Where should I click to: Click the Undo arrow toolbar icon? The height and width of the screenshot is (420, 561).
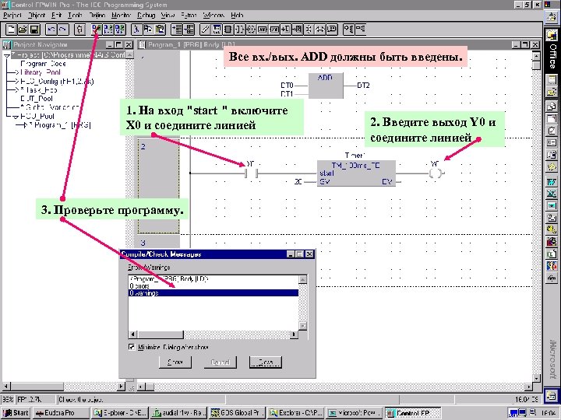point(51,30)
